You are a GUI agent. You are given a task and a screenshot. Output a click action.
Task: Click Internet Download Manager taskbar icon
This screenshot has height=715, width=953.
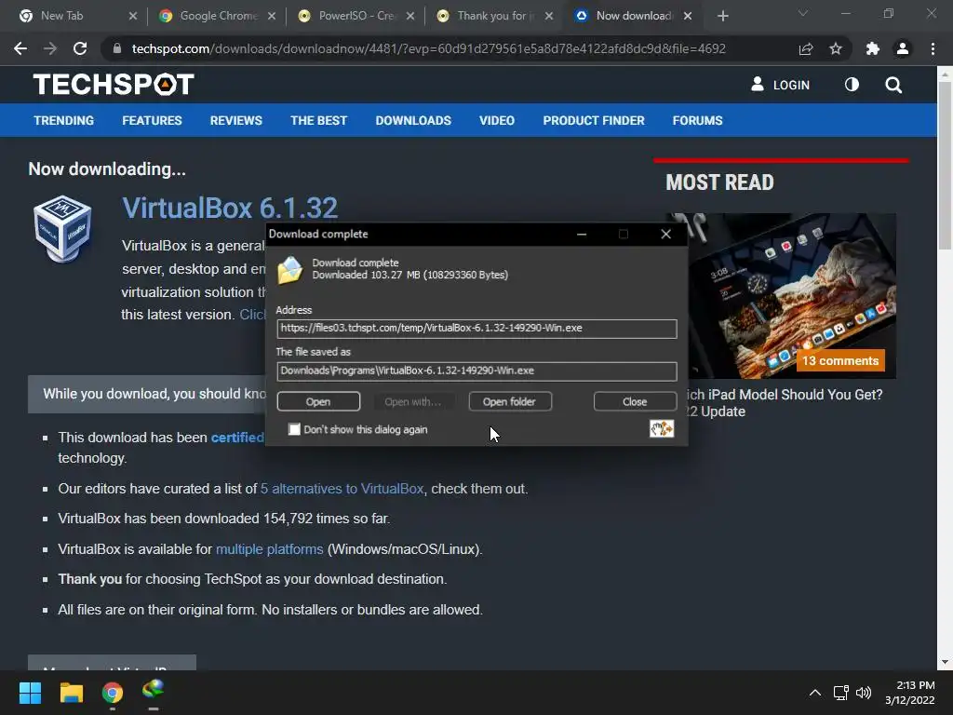[154, 691]
